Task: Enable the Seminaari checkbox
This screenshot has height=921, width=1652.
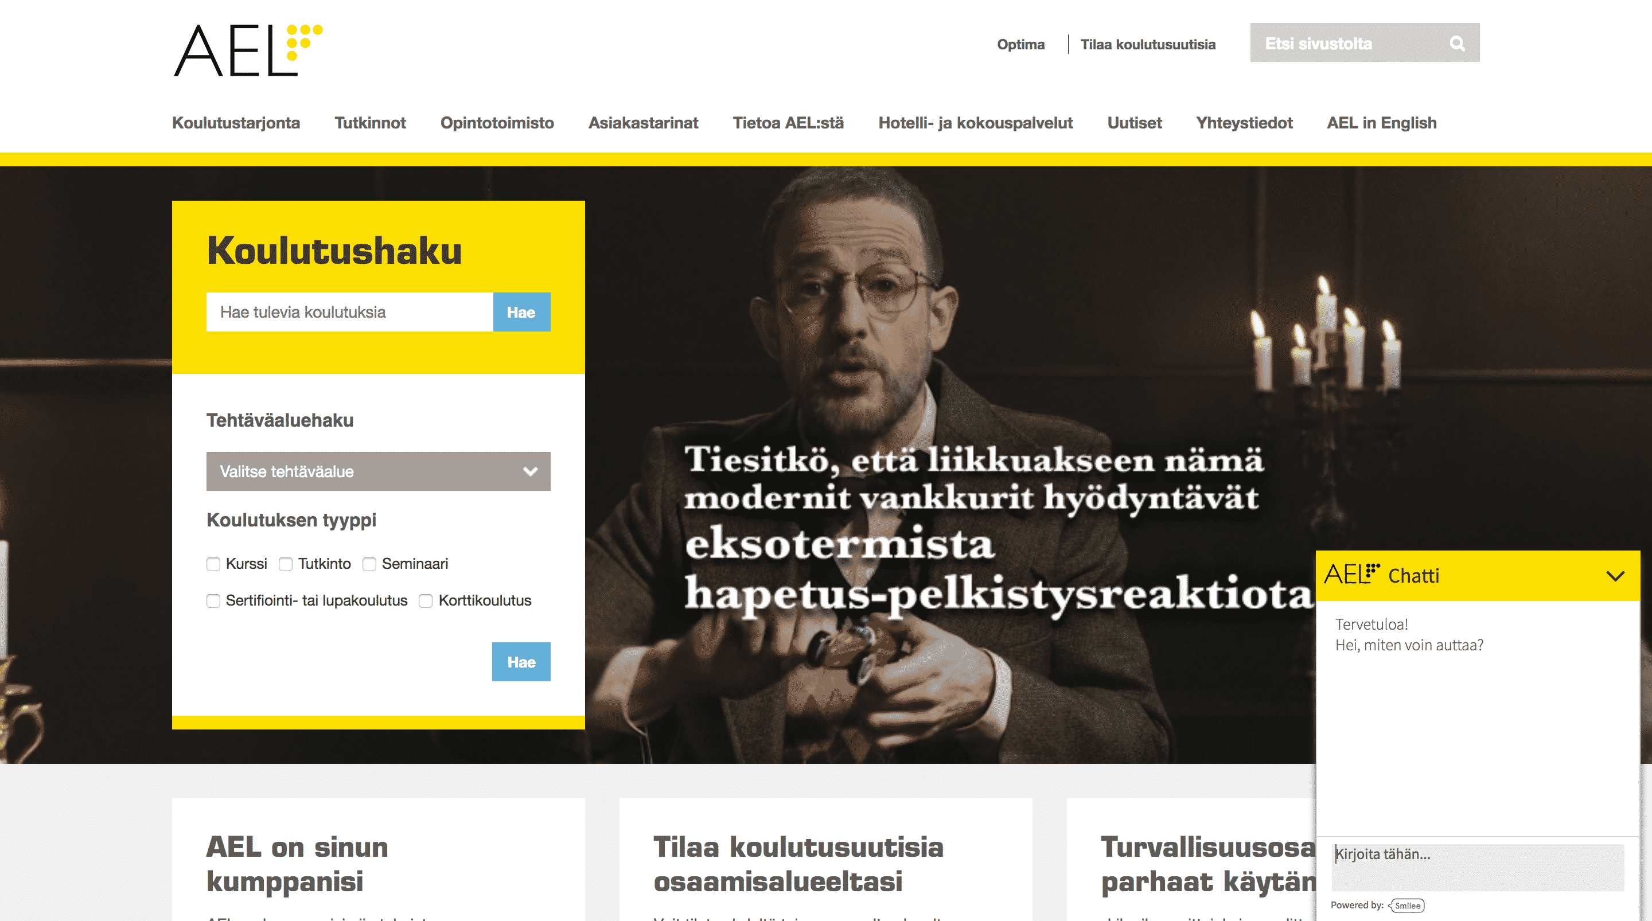Action: [x=369, y=564]
